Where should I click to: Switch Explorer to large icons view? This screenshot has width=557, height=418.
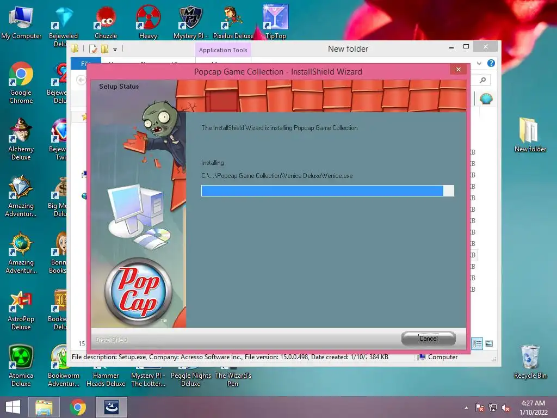489,343
